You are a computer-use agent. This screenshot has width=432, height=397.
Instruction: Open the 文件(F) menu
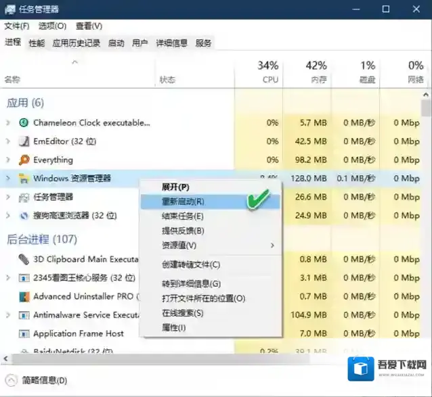click(16, 26)
